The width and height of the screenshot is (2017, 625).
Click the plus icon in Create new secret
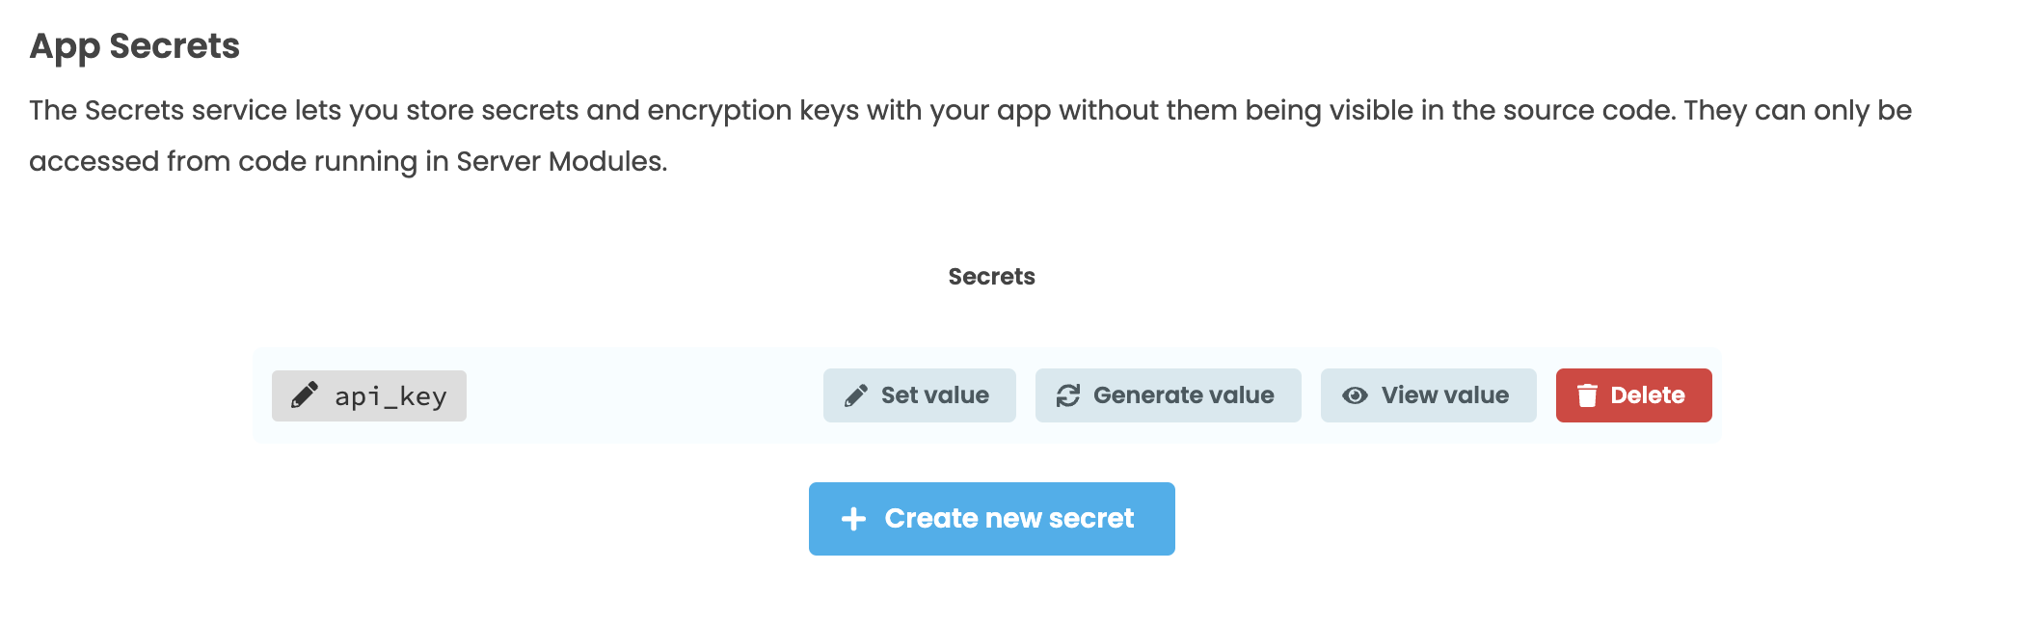(x=852, y=518)
